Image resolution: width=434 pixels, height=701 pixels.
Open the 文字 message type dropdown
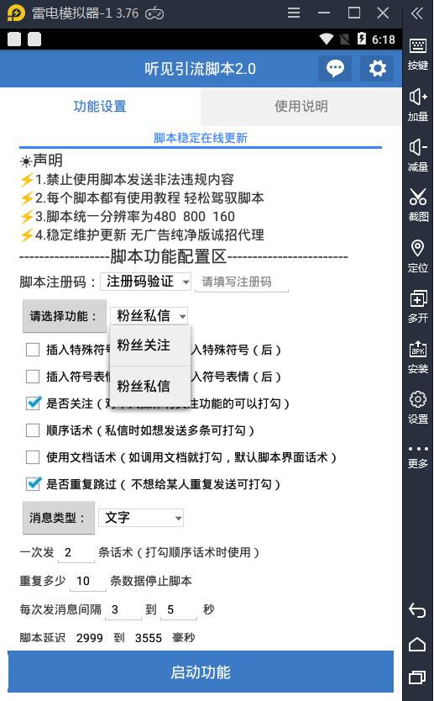pyautogui.click(x=141, y=518)
